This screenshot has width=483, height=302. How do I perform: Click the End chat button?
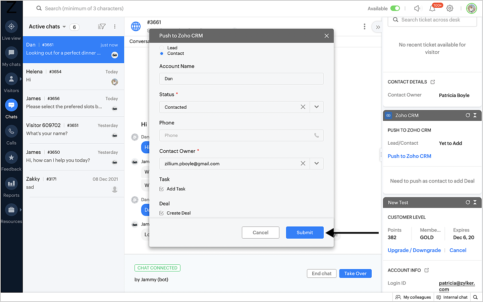click(x=322, y=273)
